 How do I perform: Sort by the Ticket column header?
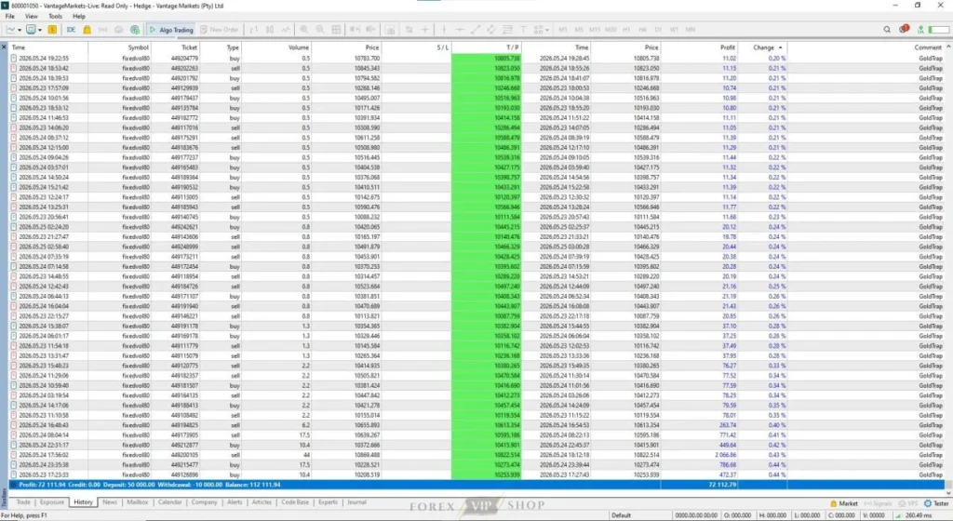pyautogui.click(x=176, y=47)
